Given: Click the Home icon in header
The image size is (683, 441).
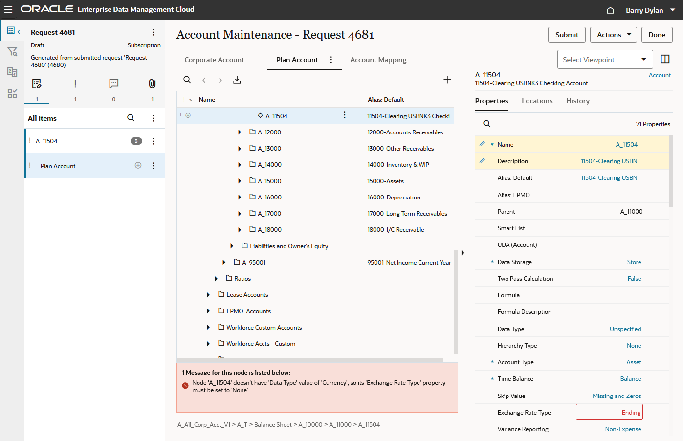Looking at the screenshot, I should (x=610, y=10).
